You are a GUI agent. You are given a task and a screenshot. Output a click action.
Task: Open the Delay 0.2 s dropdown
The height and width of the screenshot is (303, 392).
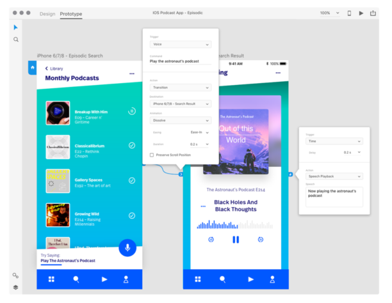point(352,152)
